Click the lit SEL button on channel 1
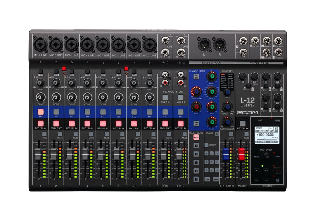The width and height of the screenshot is (316, 221). click(40, 112)
